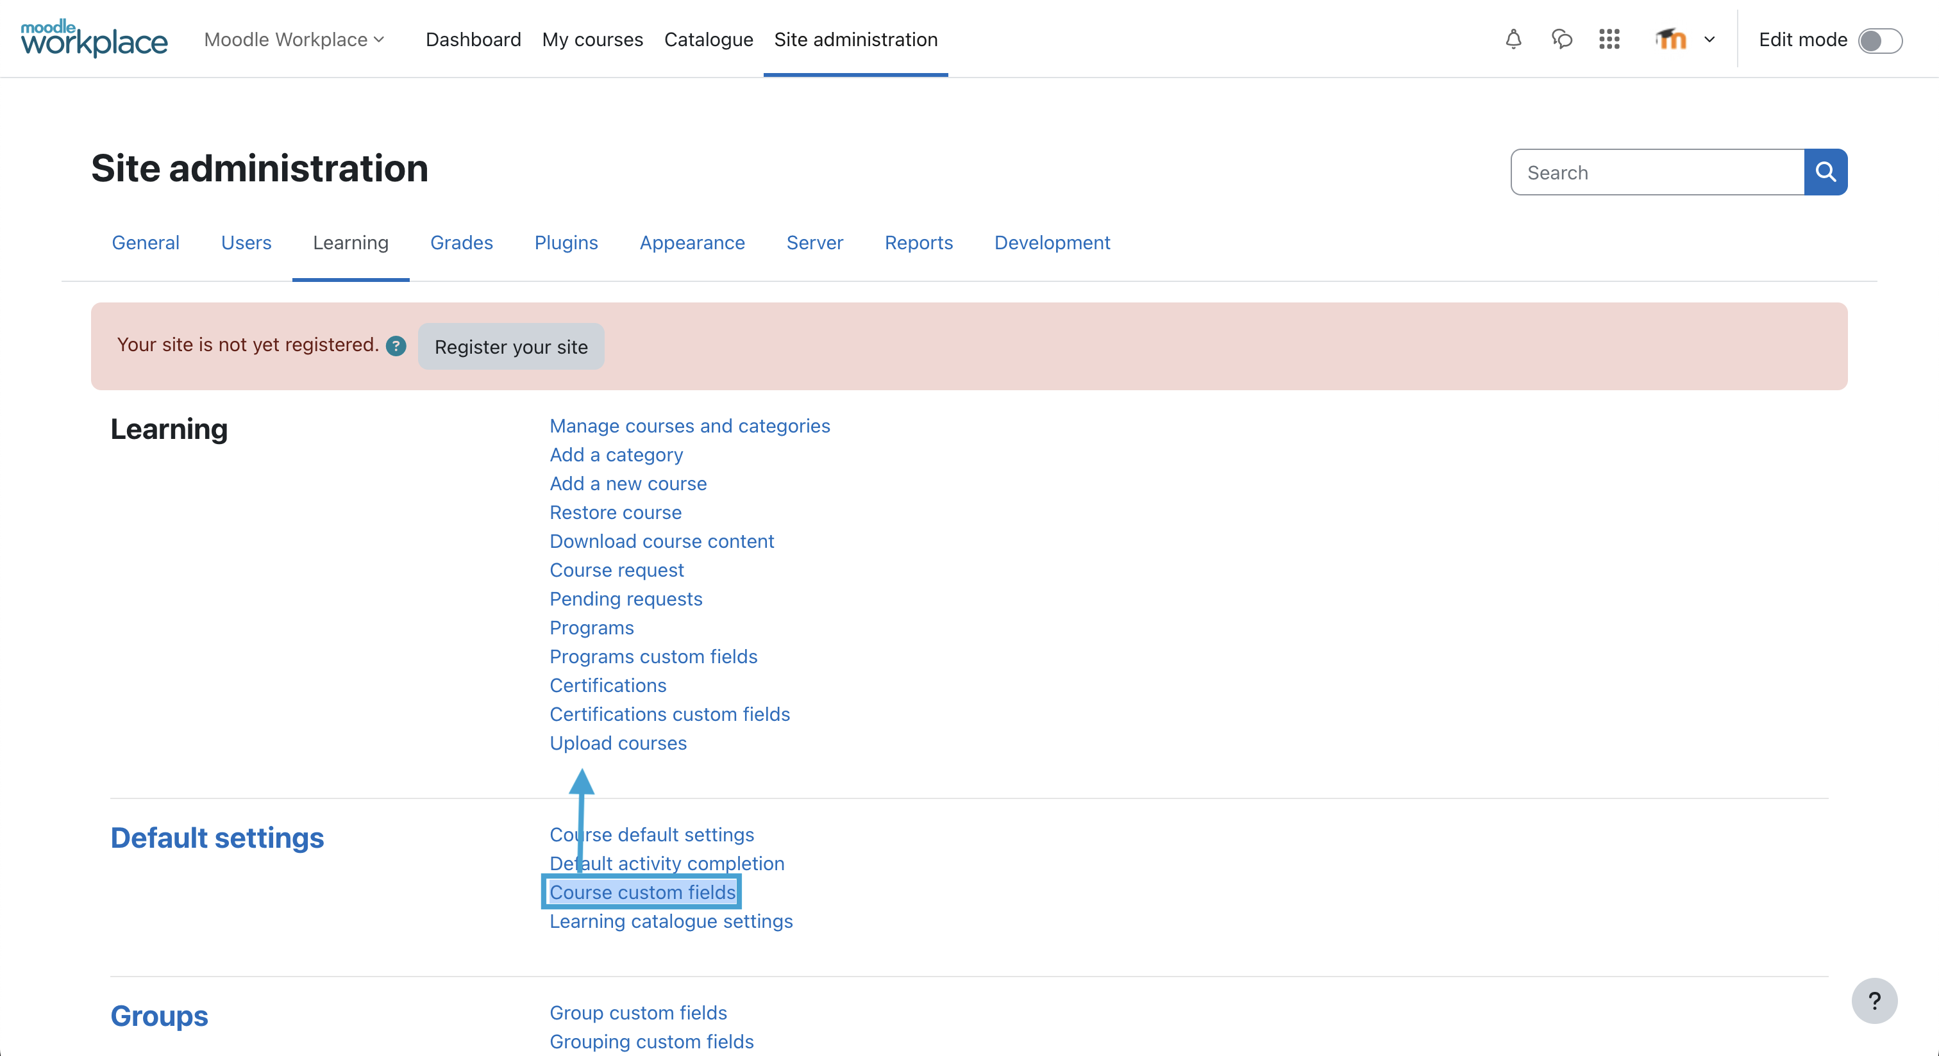Select the Learning tab
Image resolution: width=1939 pixels, height=1056 pixels.
point(351,242)
